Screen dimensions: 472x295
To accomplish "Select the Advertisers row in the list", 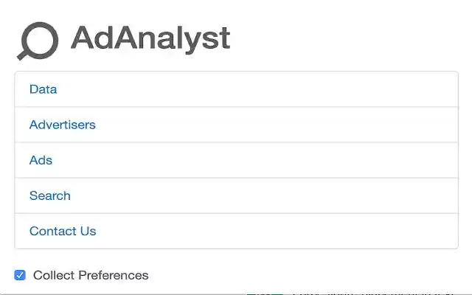I will 236,125.
